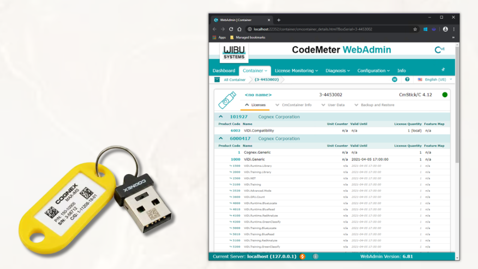
Task: Collapse the 6000417 firm code section
Action: point(220,138)
